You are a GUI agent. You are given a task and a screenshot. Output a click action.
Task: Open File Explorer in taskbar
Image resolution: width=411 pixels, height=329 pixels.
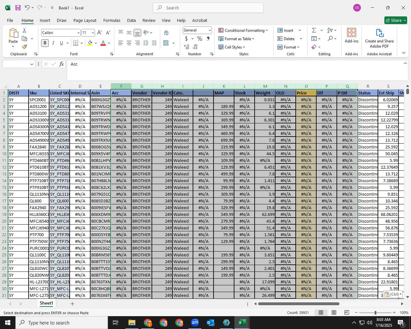coord(132,323)
